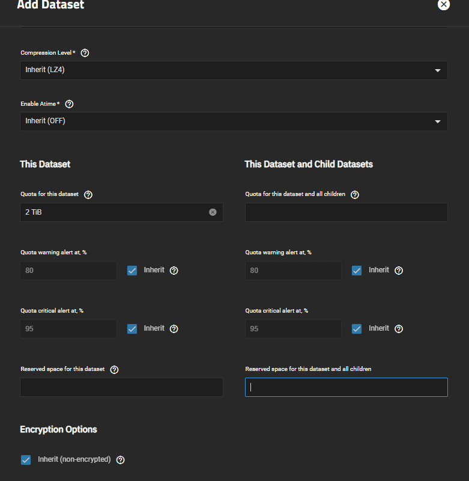The height and width of the screenshot is (481, 469).
Task: Show help for Quota for this dataset
Action: (x=88, y=194)
